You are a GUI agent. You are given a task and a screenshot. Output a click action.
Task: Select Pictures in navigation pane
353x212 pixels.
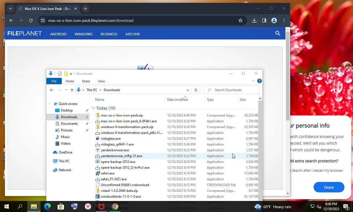click(67, 130)
